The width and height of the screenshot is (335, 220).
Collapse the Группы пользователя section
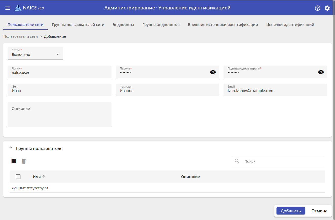[x=10, y=148]
